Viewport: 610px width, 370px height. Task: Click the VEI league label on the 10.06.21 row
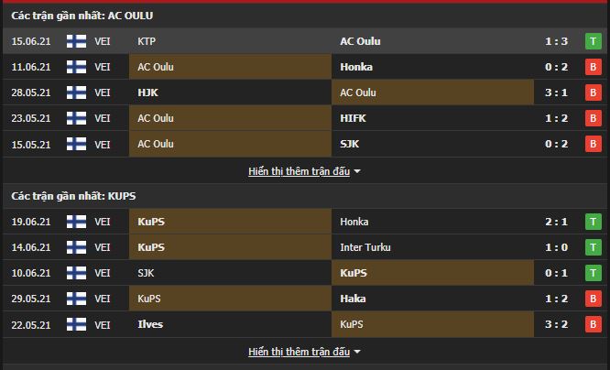[x=103, y=273]
